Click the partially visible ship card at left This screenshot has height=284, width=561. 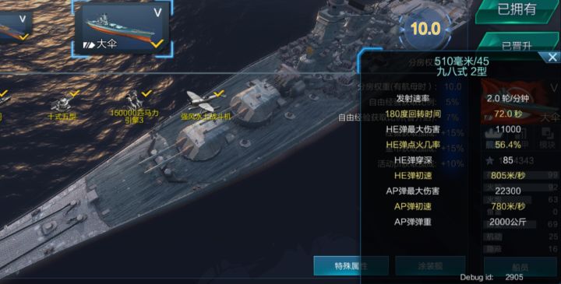tap(15, 26)
